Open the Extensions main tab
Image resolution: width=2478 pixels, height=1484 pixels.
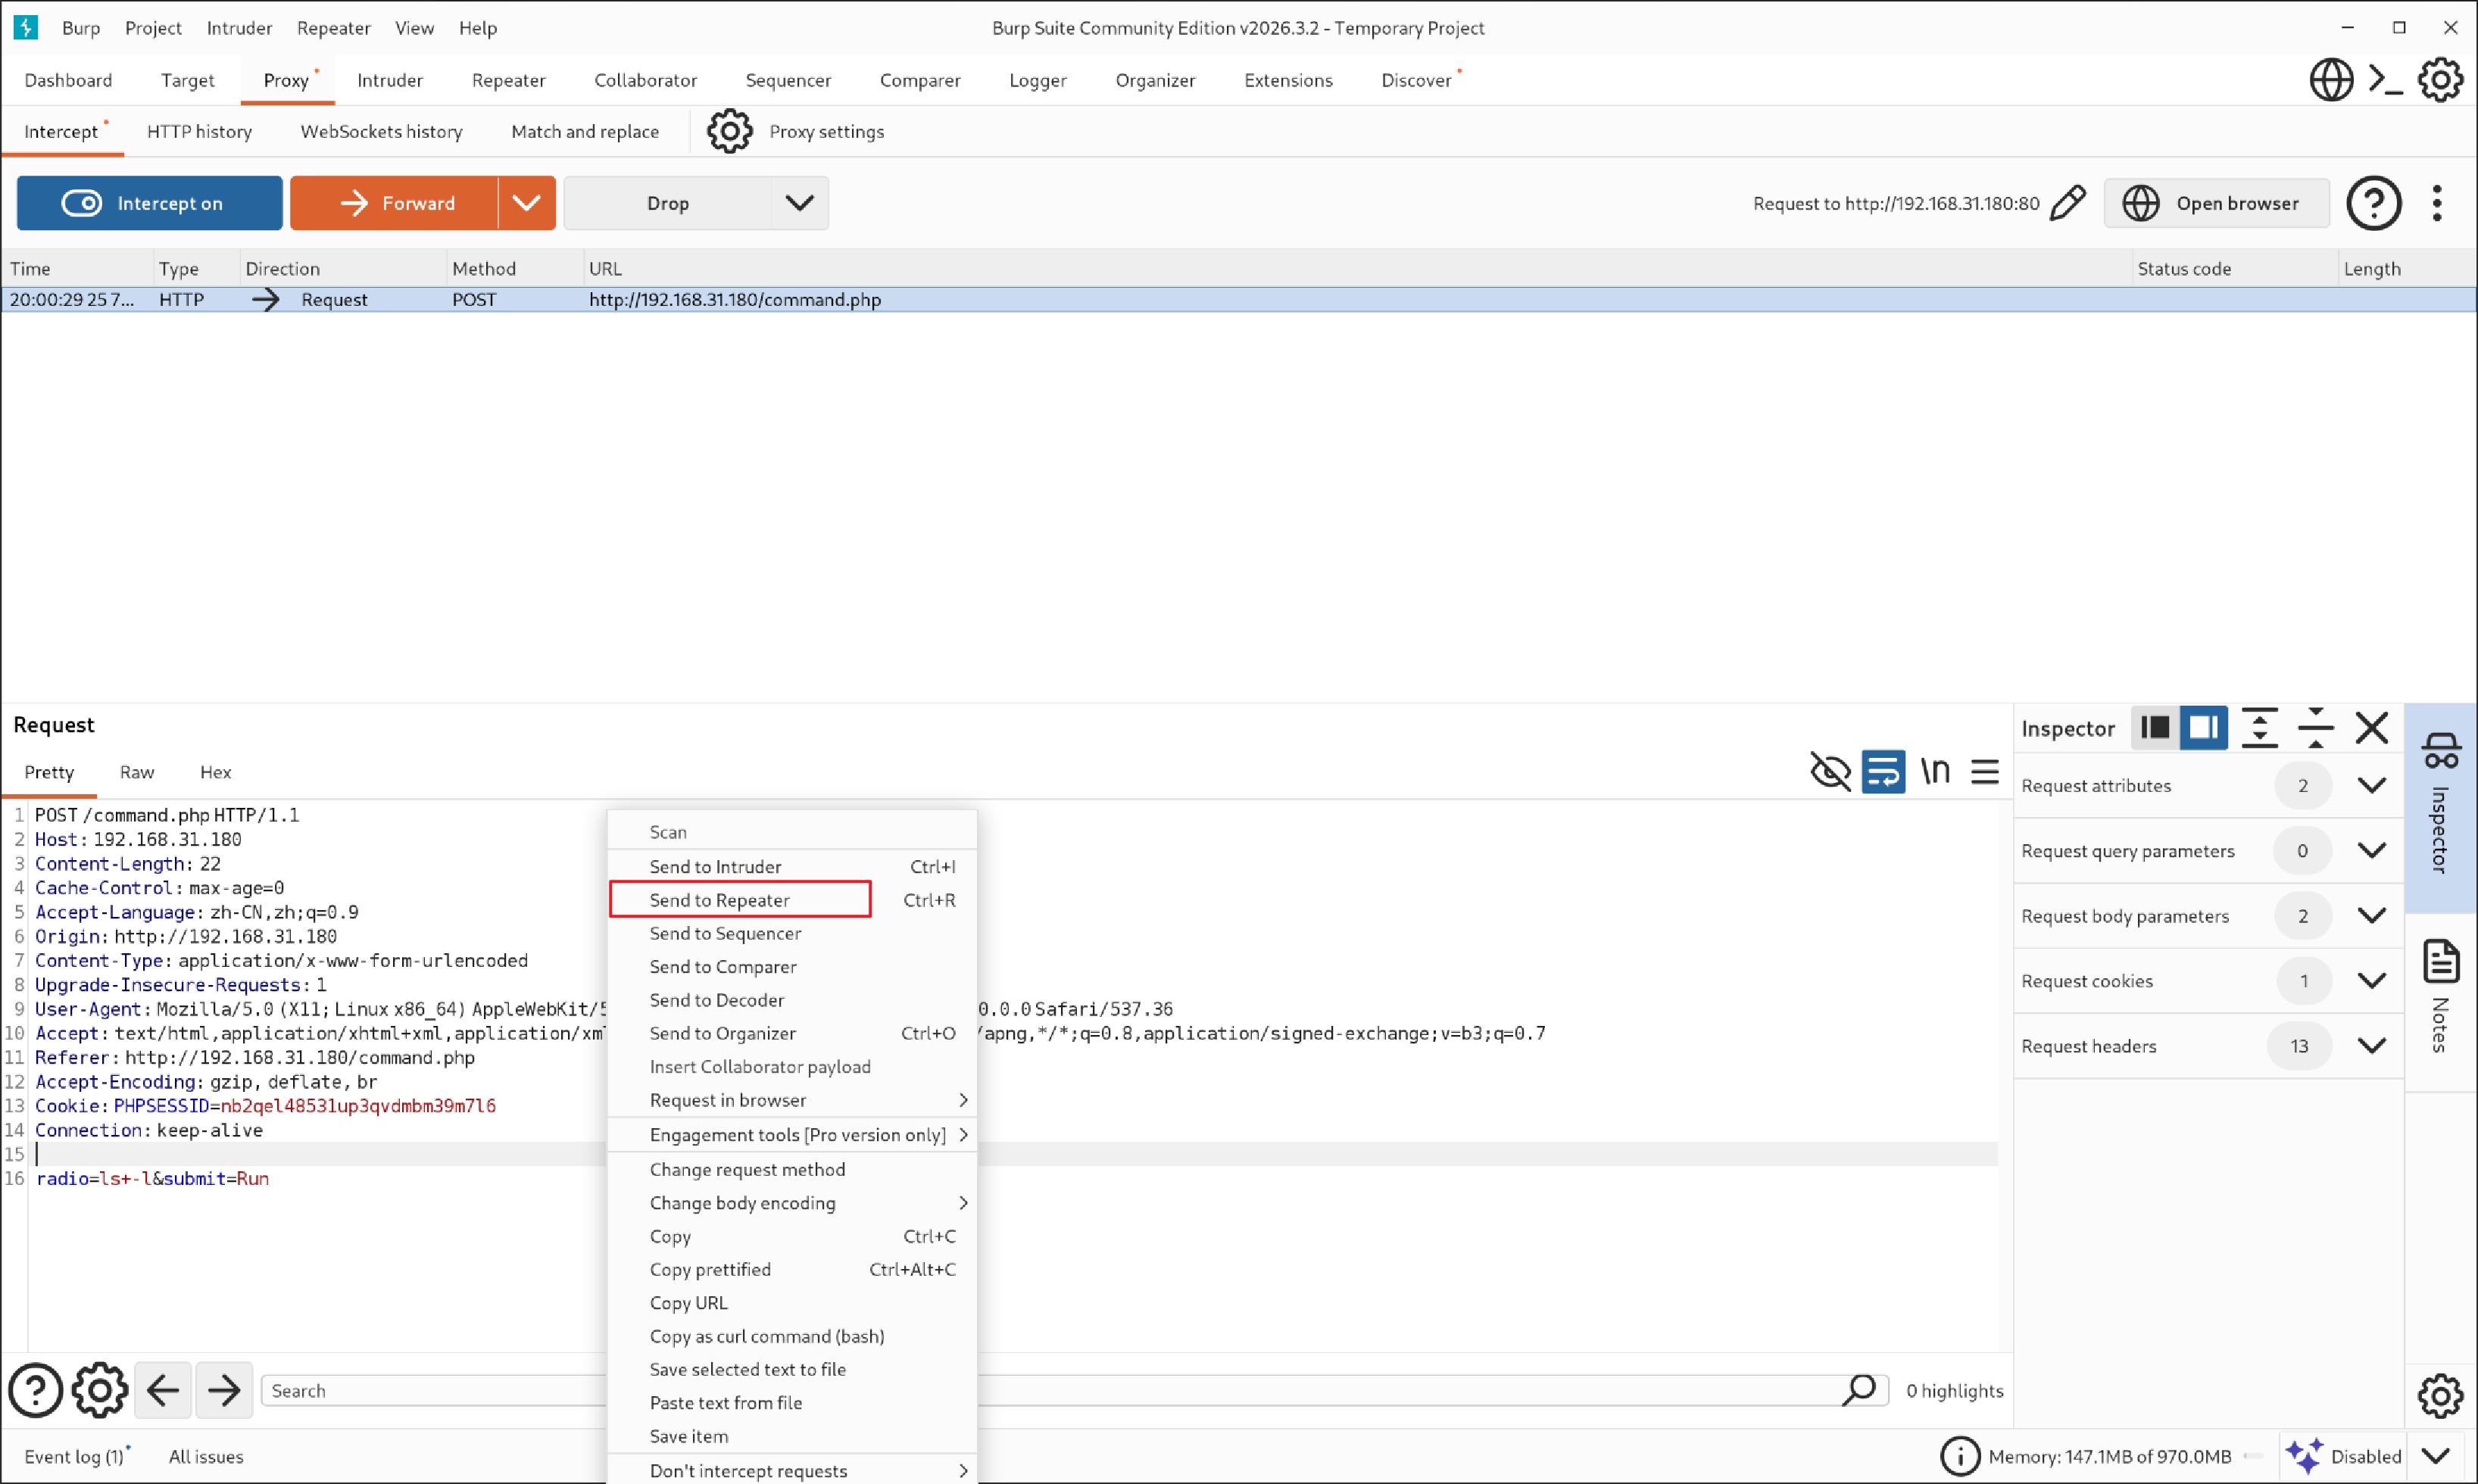coord(1288,80)
